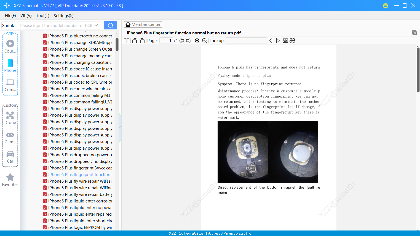The image size is (420, 236).
Task: Open the Courses section in sidebar
Action: [x=10, y=46]
